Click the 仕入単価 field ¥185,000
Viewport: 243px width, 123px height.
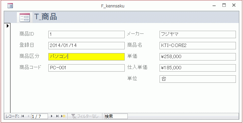tap(198, 68)
